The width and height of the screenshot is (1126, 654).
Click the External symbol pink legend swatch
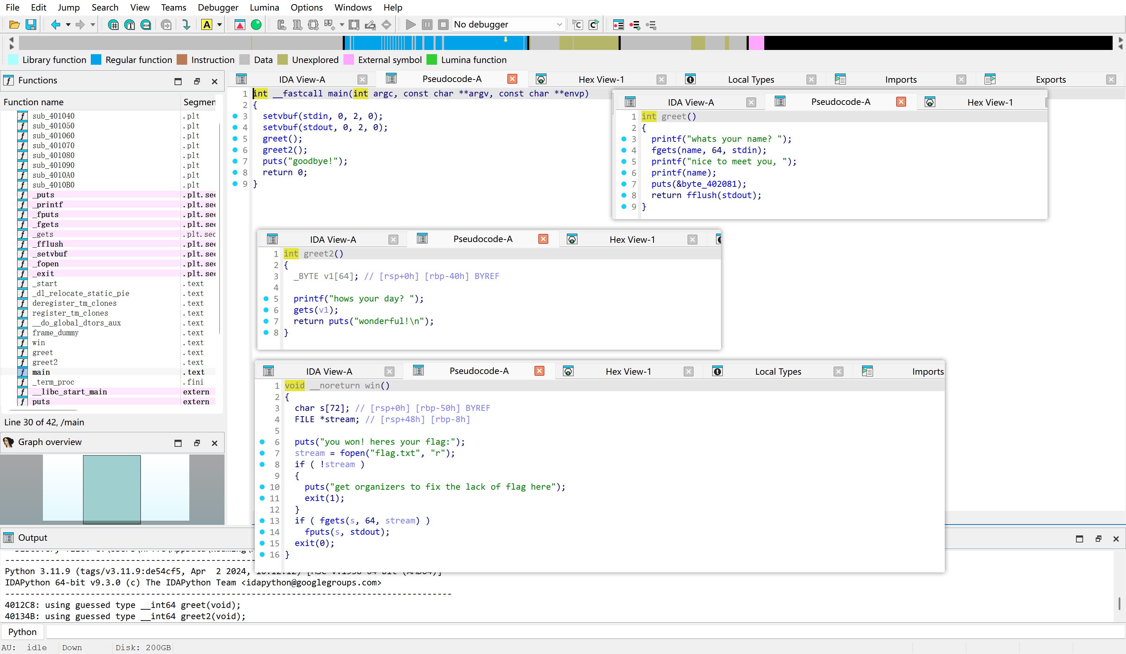[x=349, y=59]
